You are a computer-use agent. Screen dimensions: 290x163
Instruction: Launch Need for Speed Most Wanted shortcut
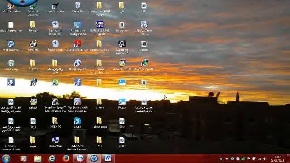(x=55, y=105)
